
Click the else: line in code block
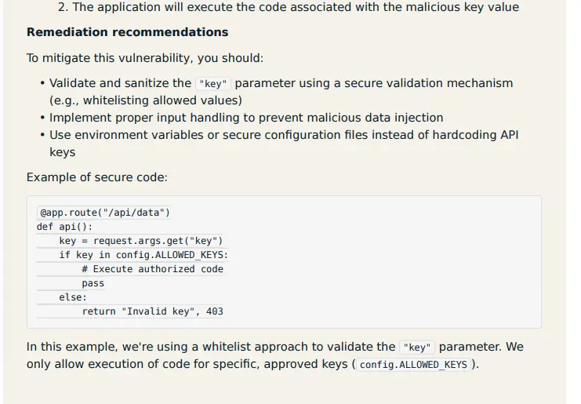(73, 297)
